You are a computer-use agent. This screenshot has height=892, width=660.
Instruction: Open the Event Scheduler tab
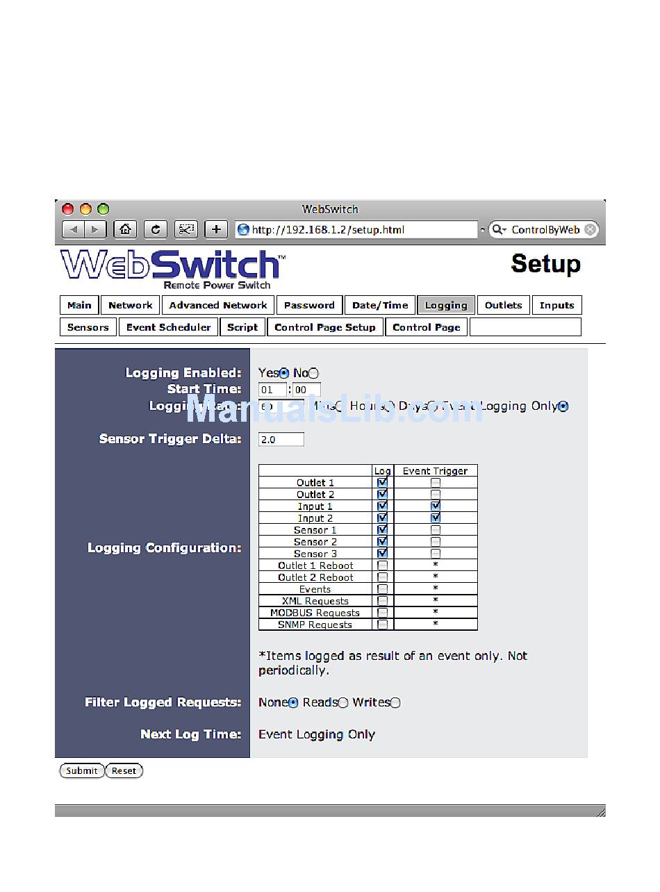tap(169, 327)
